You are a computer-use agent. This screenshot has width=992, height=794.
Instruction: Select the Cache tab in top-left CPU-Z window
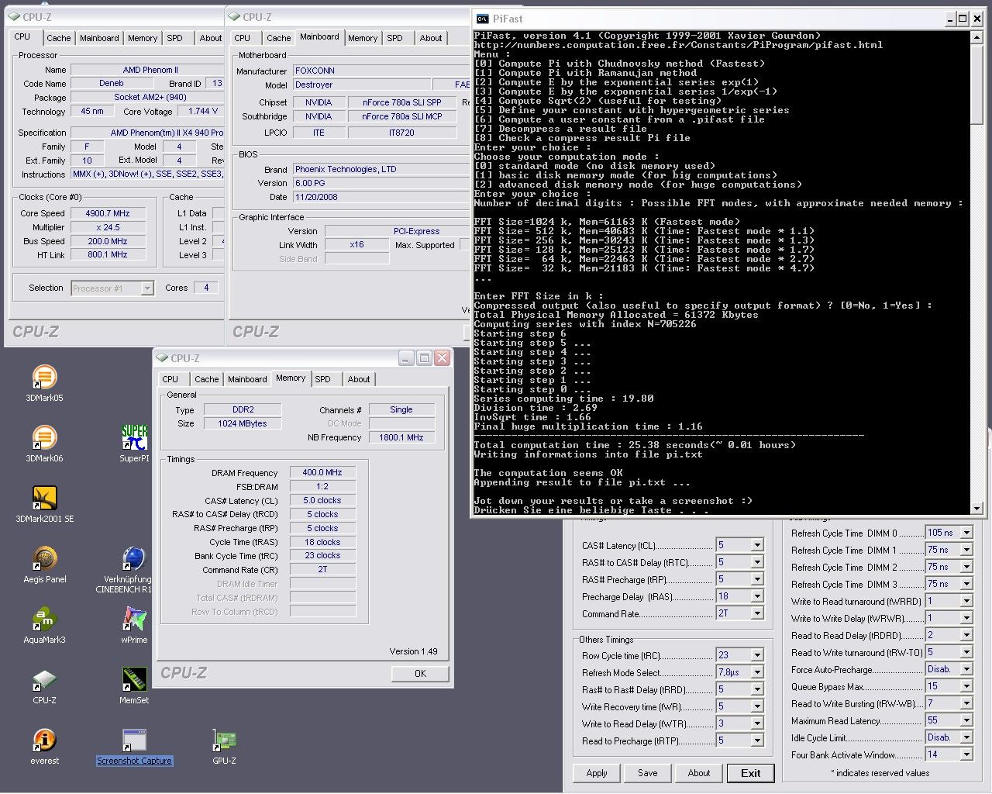[x=59, y=38]
